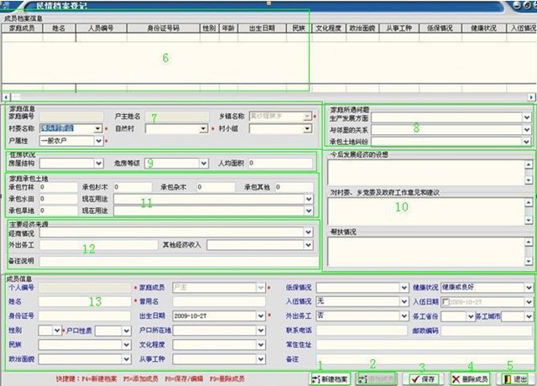
Task: Open the 经商情况 dropdown
Action: (308, 232)
